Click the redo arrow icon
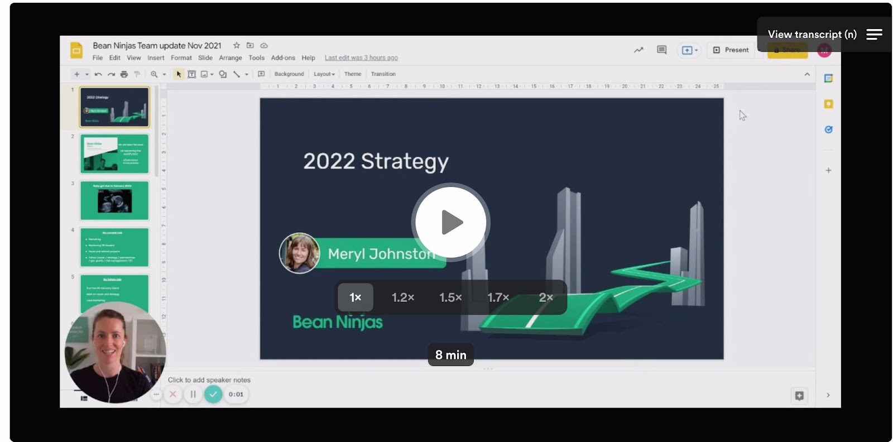 click(111, 74)
